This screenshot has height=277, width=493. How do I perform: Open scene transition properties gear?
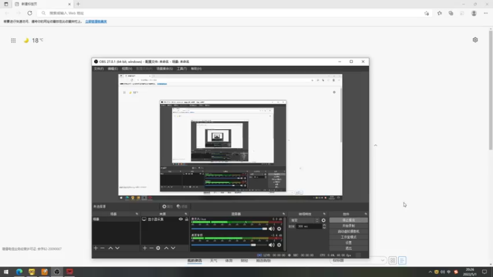(324, 220)
